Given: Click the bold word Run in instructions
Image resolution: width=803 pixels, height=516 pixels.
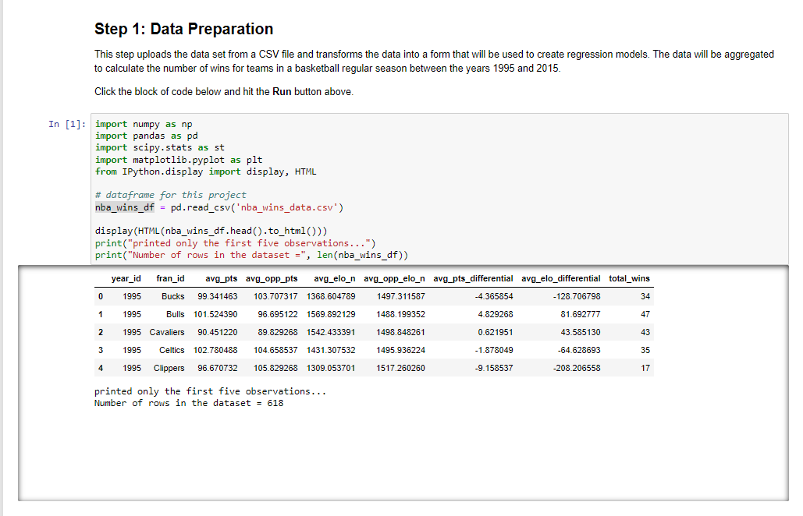Looking at the screenshot, I should (x=282, y=91).
